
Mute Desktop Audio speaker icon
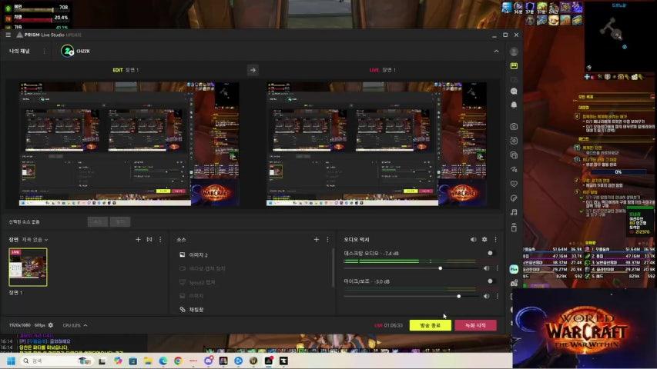tap(487, 268)
